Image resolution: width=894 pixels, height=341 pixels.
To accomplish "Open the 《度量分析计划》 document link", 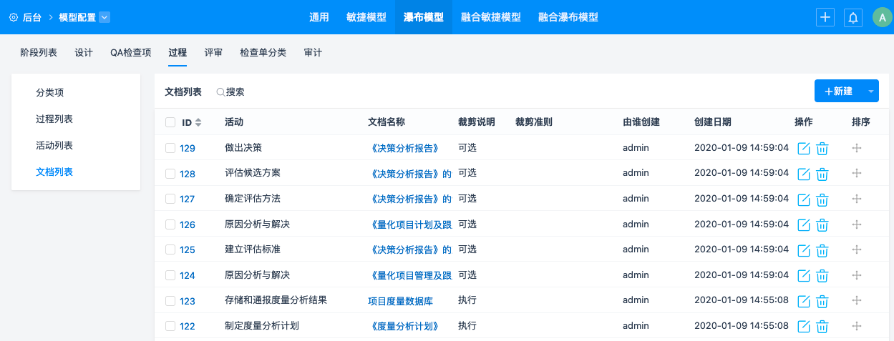I will click(402, 326).
